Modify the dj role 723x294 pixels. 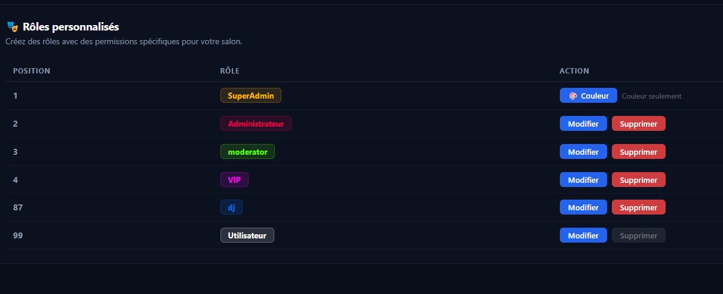[583, 207]
